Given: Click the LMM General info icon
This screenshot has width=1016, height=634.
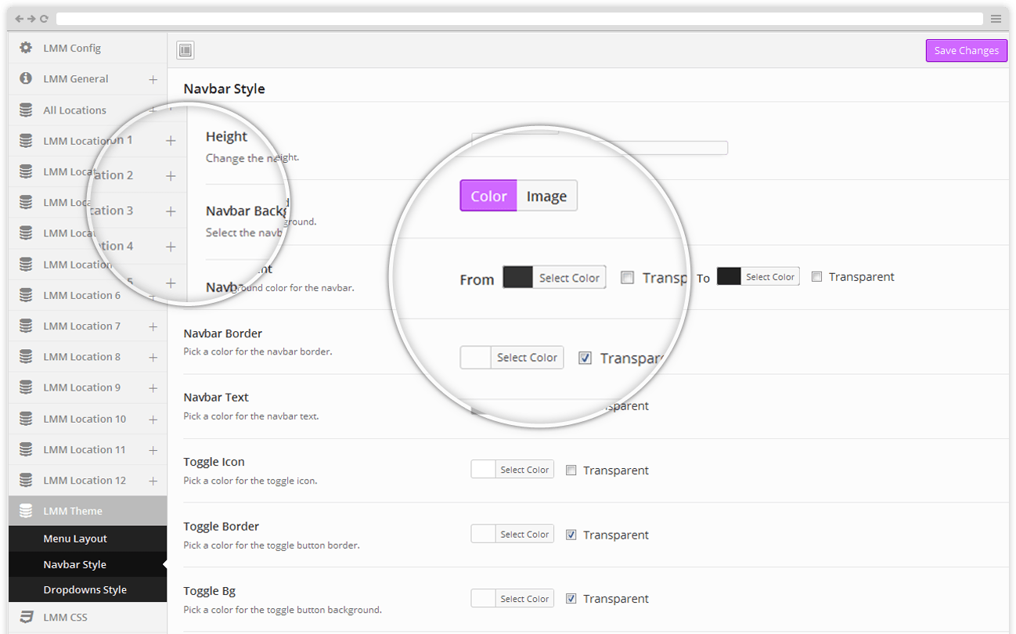Looking at the screenshot, I should tap(26, 78).
